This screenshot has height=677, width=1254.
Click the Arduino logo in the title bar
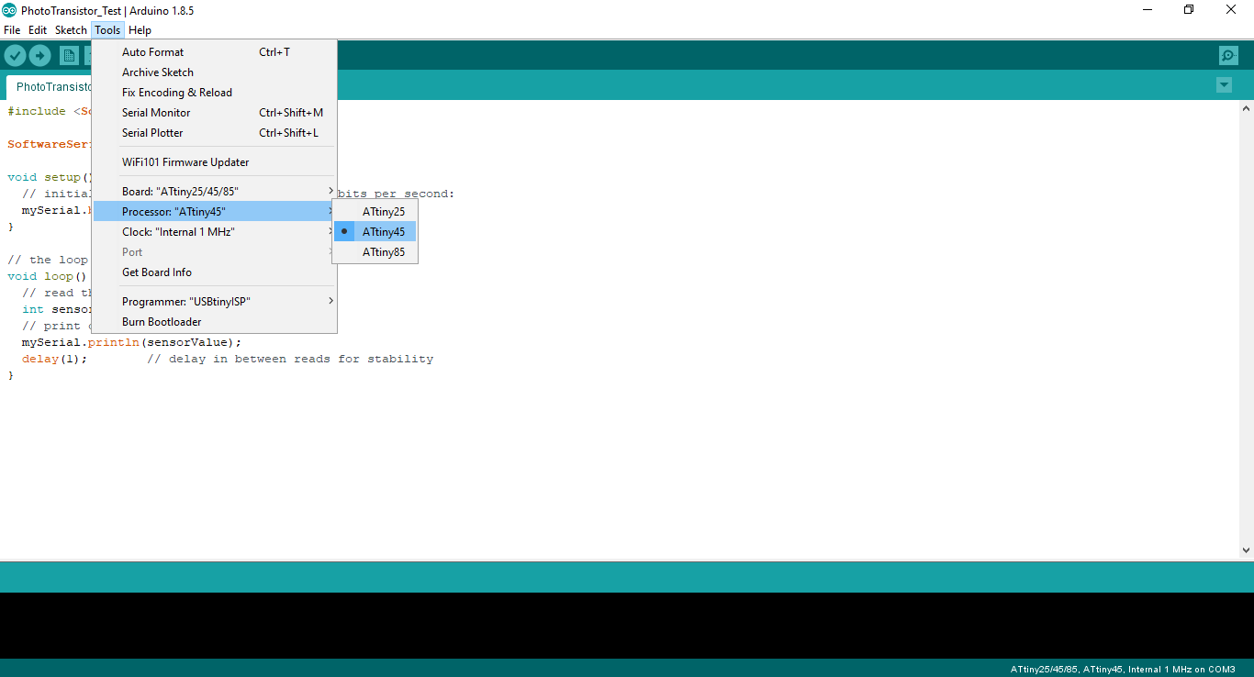[9, 10]
